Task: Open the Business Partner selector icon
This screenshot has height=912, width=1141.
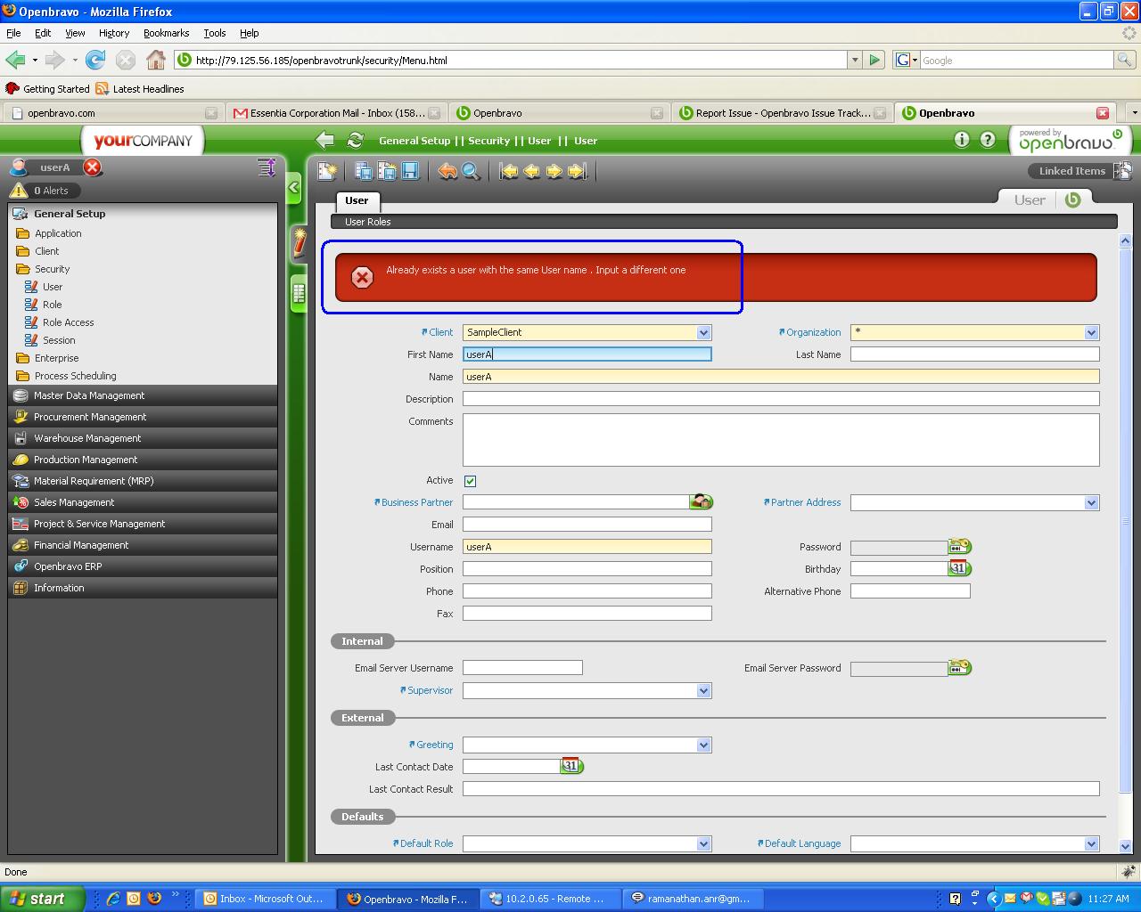Action: [x=702, y=502]
